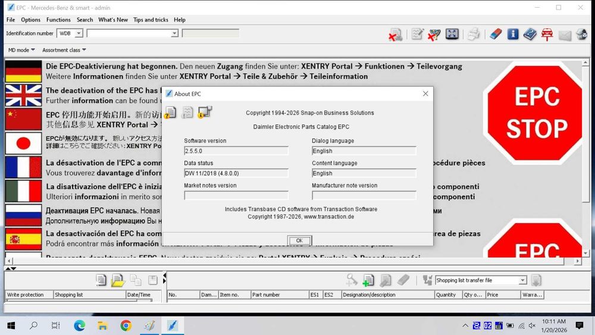Click the Shopping list column header
This screenshot has height=335, width=595.
click(89, 295)
